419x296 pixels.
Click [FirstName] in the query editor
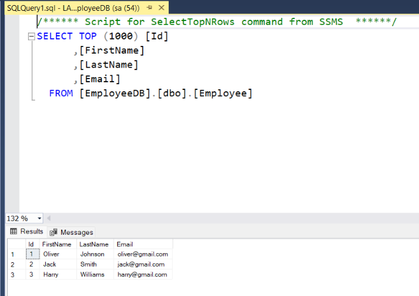coord(111,50)
